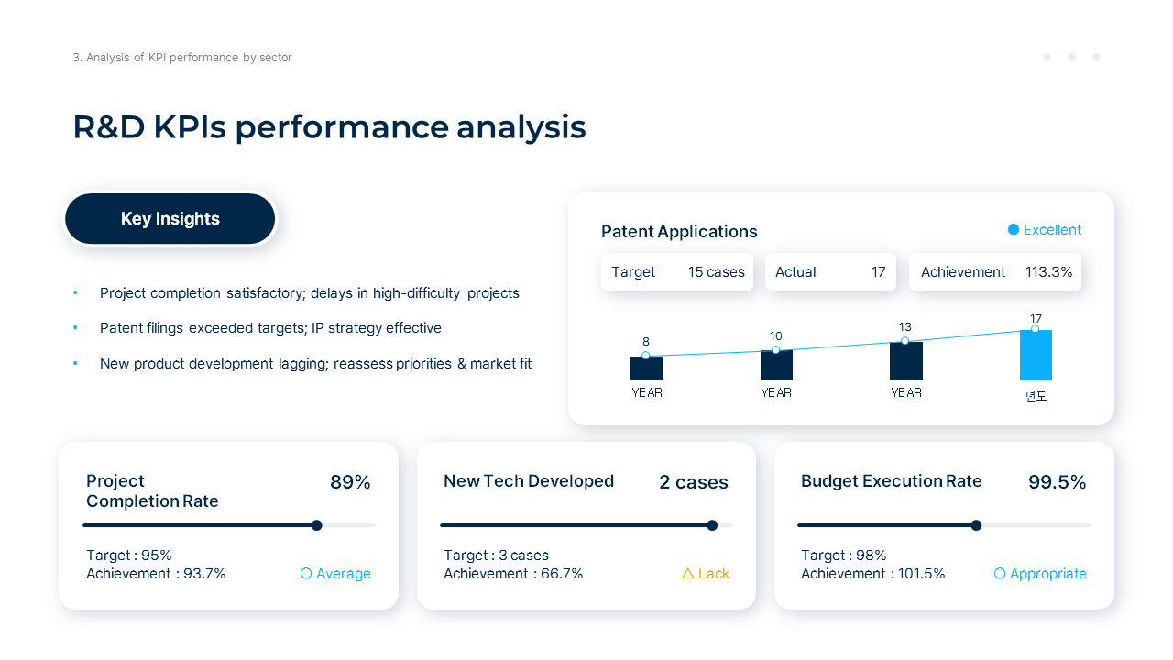The image size is (1173, 660).
Task: Click the Average circle status icon
Action: click(306, 574)
